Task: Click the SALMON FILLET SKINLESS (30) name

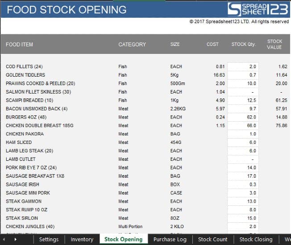Action: (38, 92)
